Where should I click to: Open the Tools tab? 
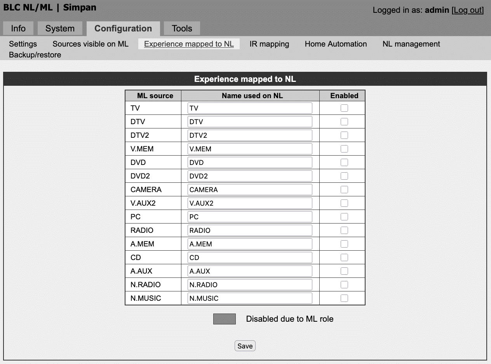pos(182,28)
